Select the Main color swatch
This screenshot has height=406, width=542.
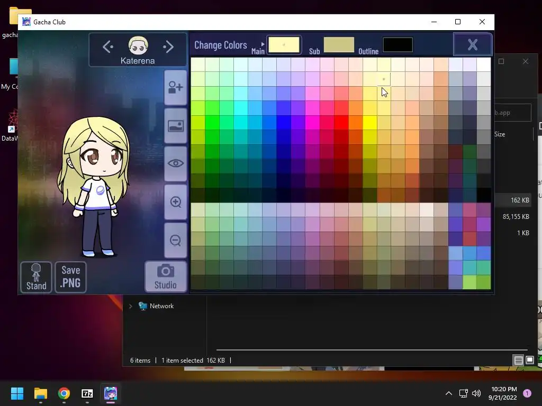284,45
